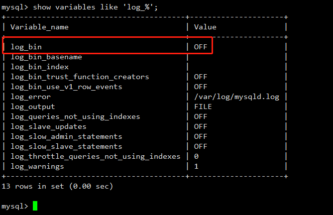The width and height of the screenshot is (333, 215).
Task: Select log_bin_trust_function_creators variable name
Action: 80,77
